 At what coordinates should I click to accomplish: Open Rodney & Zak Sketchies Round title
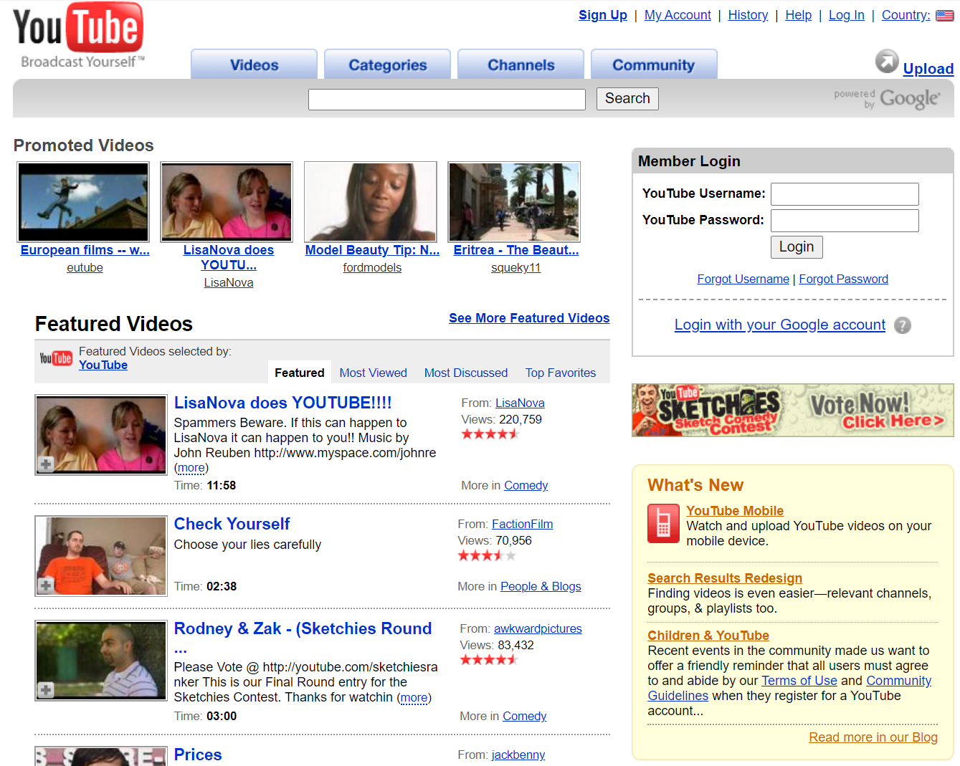coord(303,638)
